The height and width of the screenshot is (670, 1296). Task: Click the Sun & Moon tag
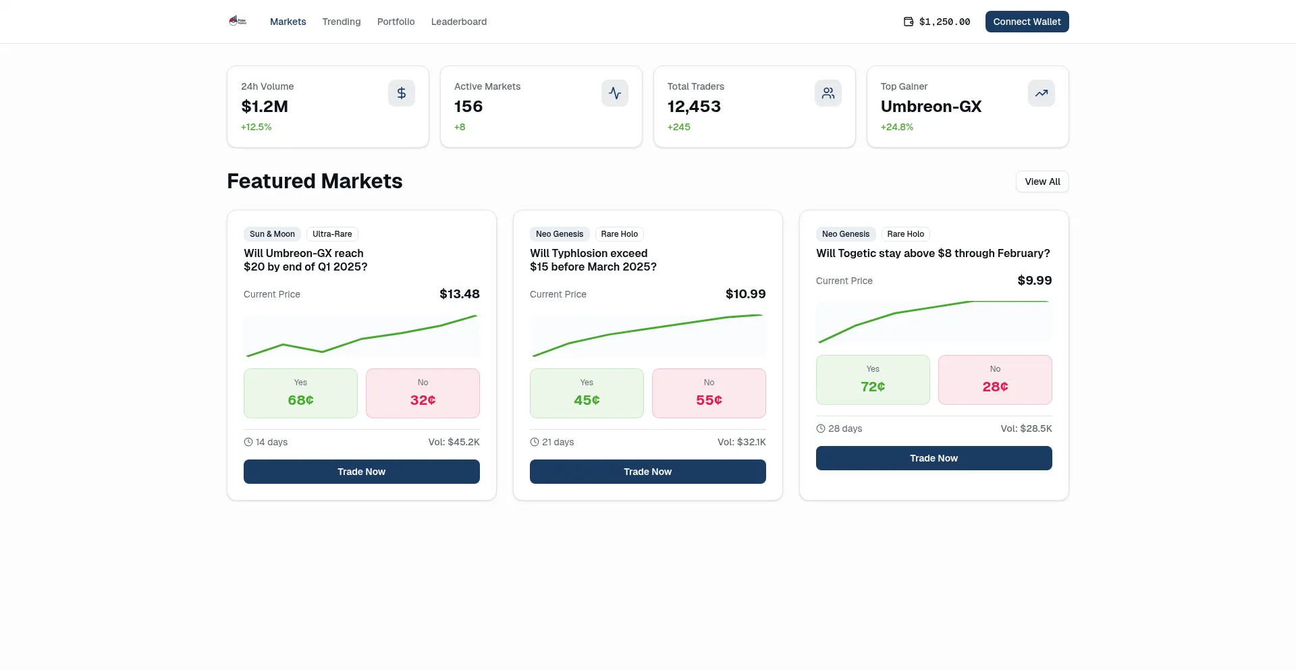(x=272, y=234)
